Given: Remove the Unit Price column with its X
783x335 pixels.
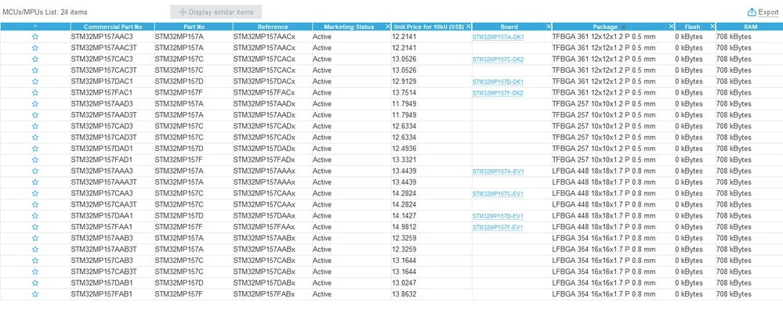Looking at the screenshot, I should (469, 27).
